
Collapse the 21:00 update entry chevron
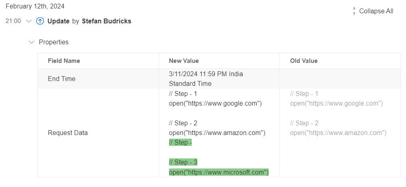point(29,21)
